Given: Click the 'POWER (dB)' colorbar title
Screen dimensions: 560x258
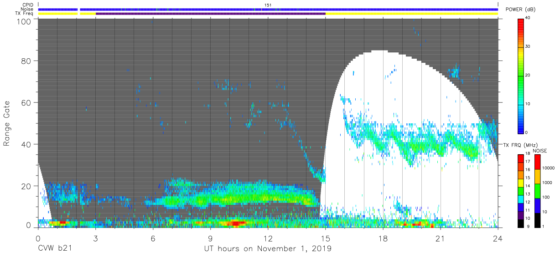Looking at the screenshot, I should pos(521,10).
